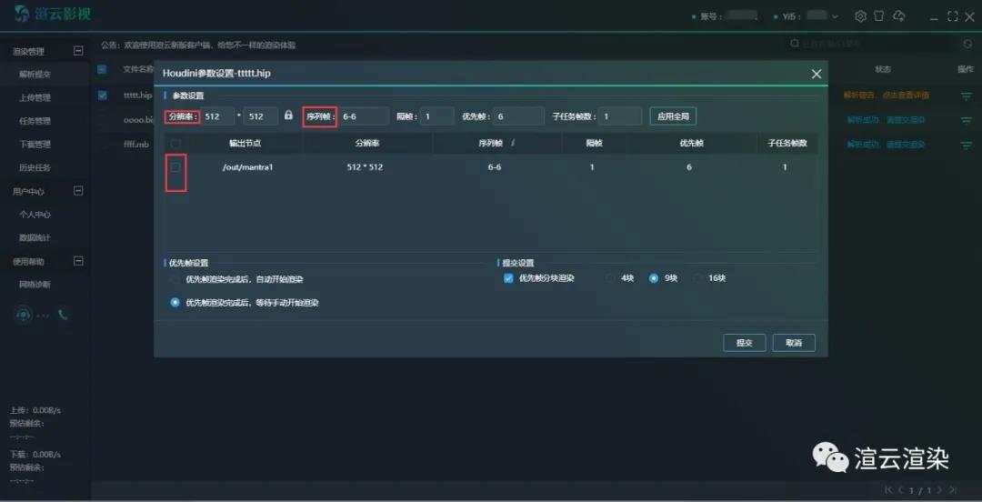The image size is (982, 502).
Task: Click the shirt-shaped skin theme icon
Action: click(x=879, y=16)
